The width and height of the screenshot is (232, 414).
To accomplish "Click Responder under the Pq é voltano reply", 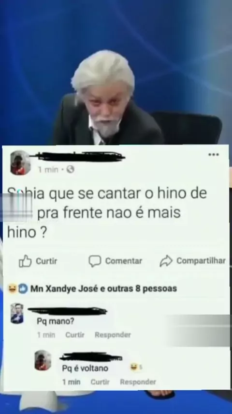I will [138, 382].
